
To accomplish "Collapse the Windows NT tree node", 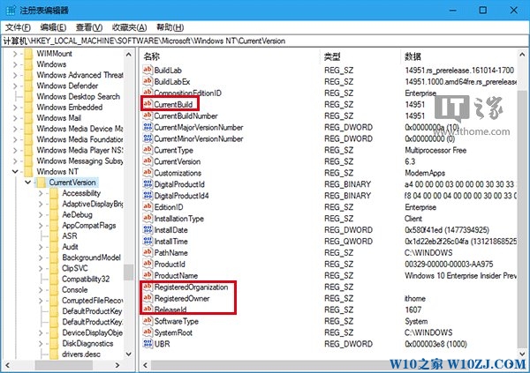I will [x=15, y=171].
